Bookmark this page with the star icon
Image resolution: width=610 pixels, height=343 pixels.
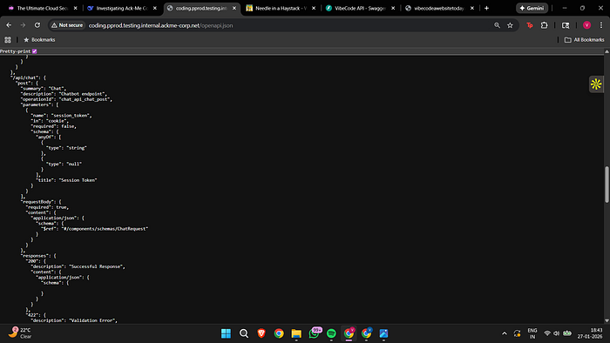click(510, 25)
